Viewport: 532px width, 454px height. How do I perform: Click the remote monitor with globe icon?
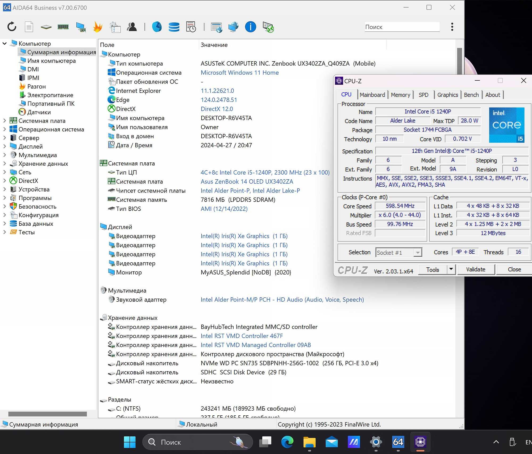[x=217, y=27]
